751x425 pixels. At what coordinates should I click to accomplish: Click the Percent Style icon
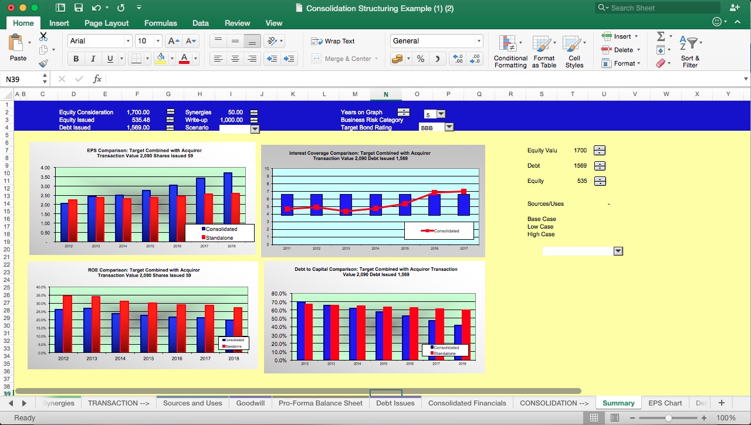pos(421,59)
